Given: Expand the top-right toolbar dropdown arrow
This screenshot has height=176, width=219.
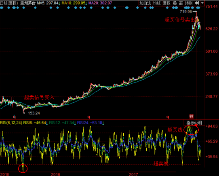Looking at the screenshot, I should coord(202,3).
